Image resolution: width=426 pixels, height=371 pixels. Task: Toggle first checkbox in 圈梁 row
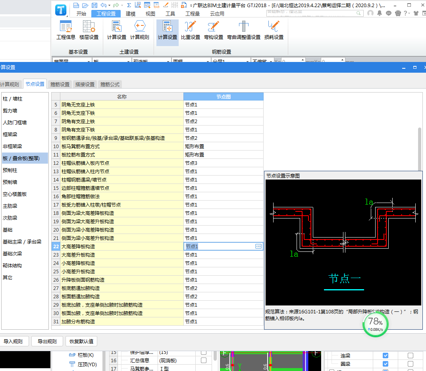pyautogui.click(x=385, y=364)
